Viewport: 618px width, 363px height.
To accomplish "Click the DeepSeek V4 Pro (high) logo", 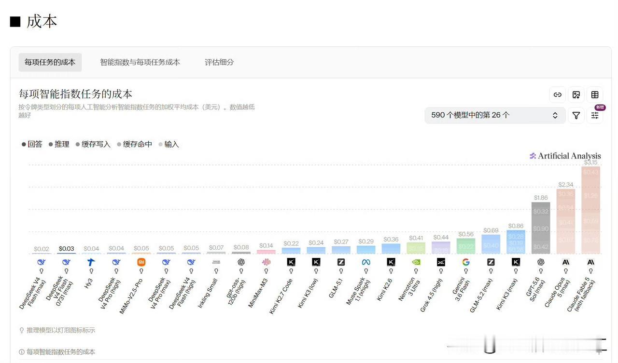I will [116, 262].
